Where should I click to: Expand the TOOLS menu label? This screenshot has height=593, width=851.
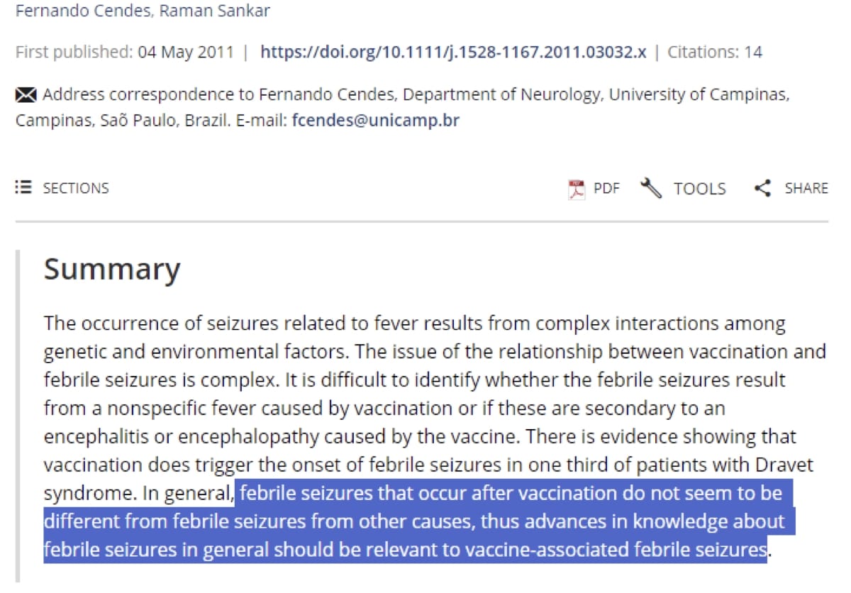coord(699,189)
